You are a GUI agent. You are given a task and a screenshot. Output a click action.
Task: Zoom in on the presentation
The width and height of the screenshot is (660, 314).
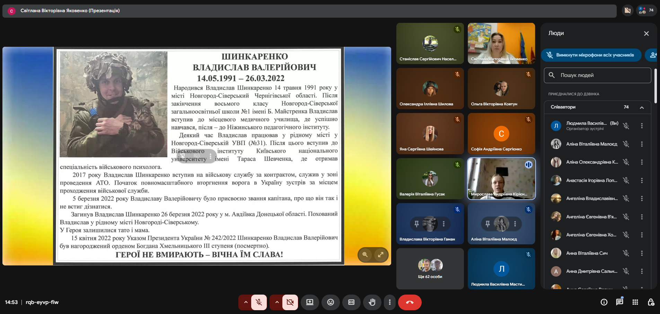pyautogui.click(x=365, y=255)
